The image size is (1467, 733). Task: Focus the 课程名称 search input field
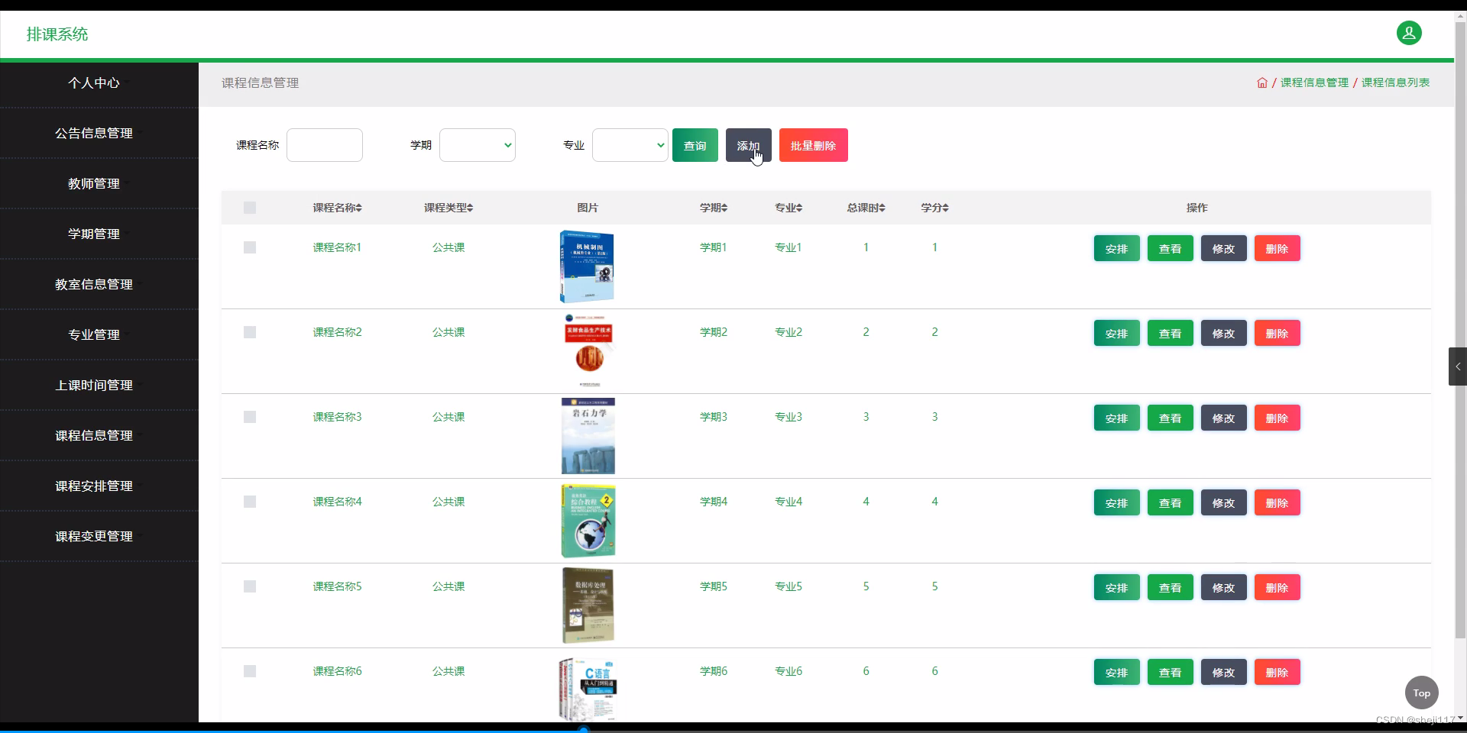point(325,145)
